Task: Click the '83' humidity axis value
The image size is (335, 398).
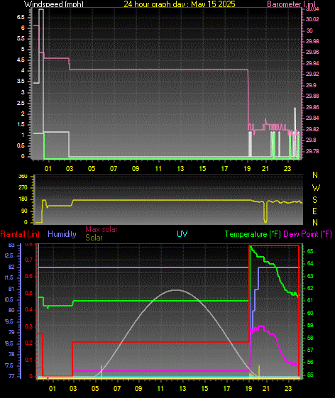Action: [11, 245]
